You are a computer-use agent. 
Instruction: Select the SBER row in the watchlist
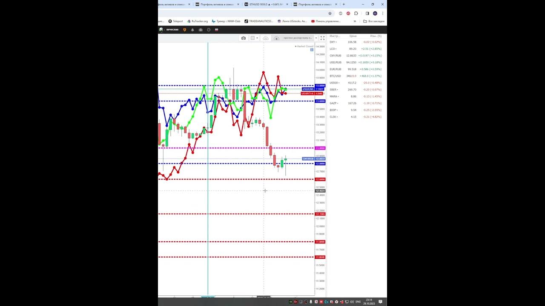(356, 90)
